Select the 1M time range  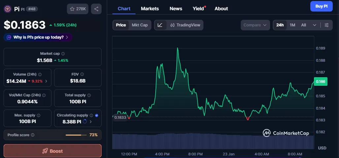(292, 25)
